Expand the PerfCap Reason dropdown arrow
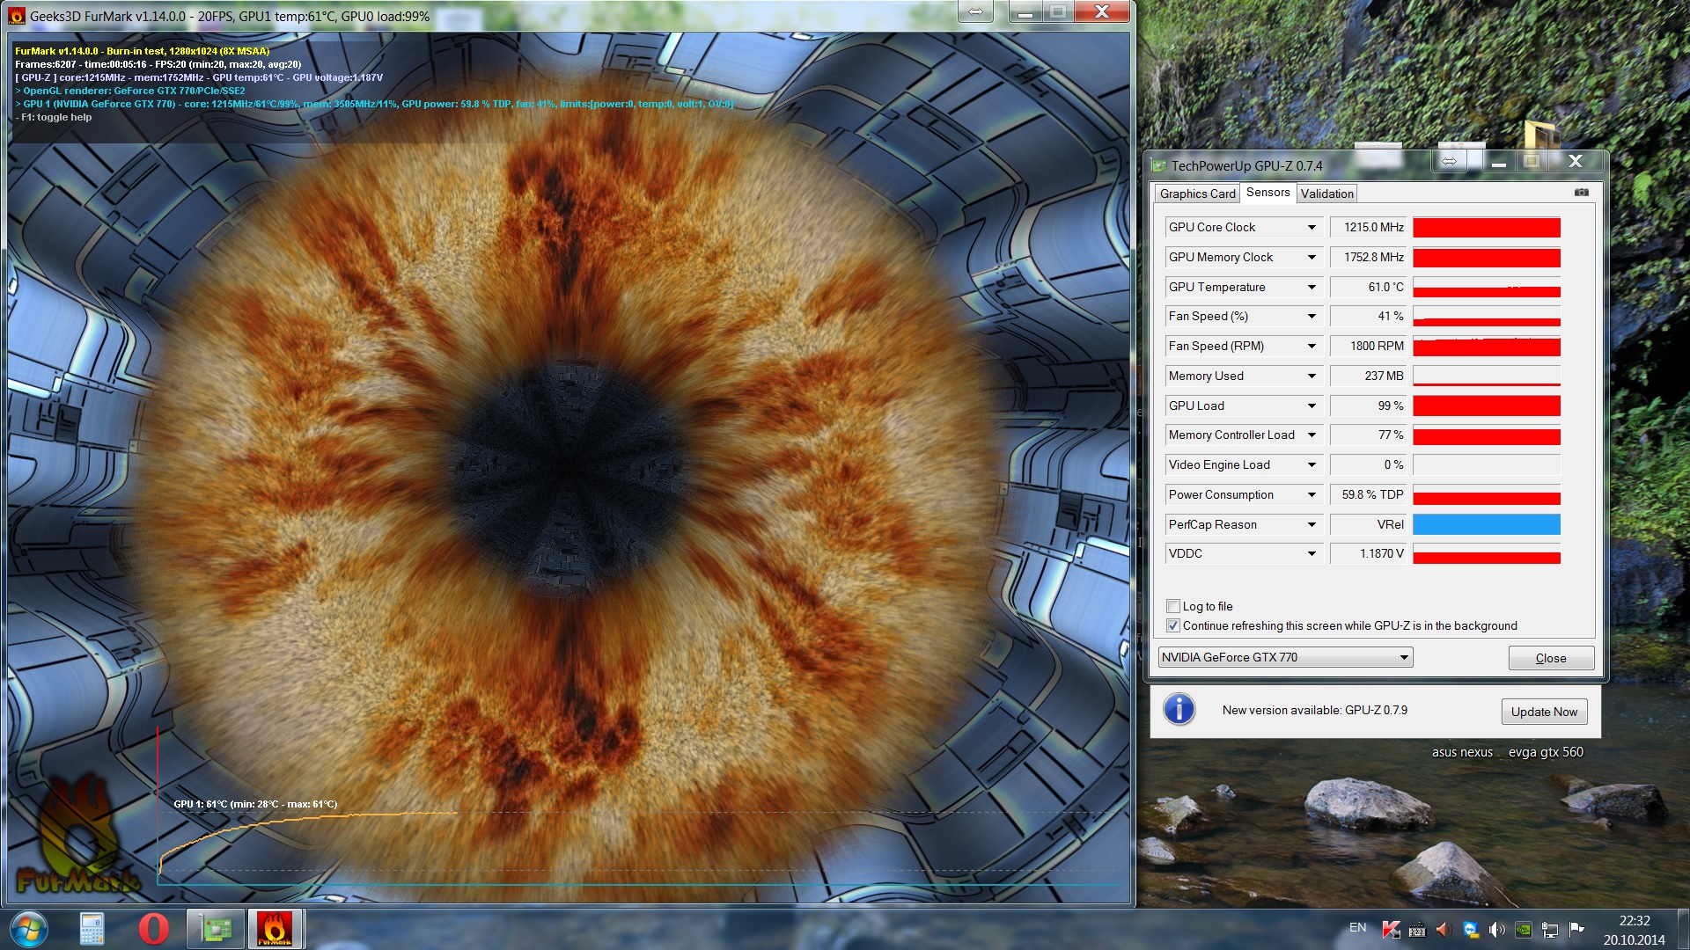 (x=1312, y=524)
